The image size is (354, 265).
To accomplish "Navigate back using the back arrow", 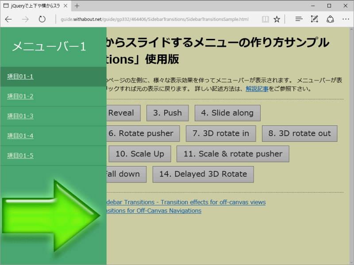I will (x=8, y=19).
